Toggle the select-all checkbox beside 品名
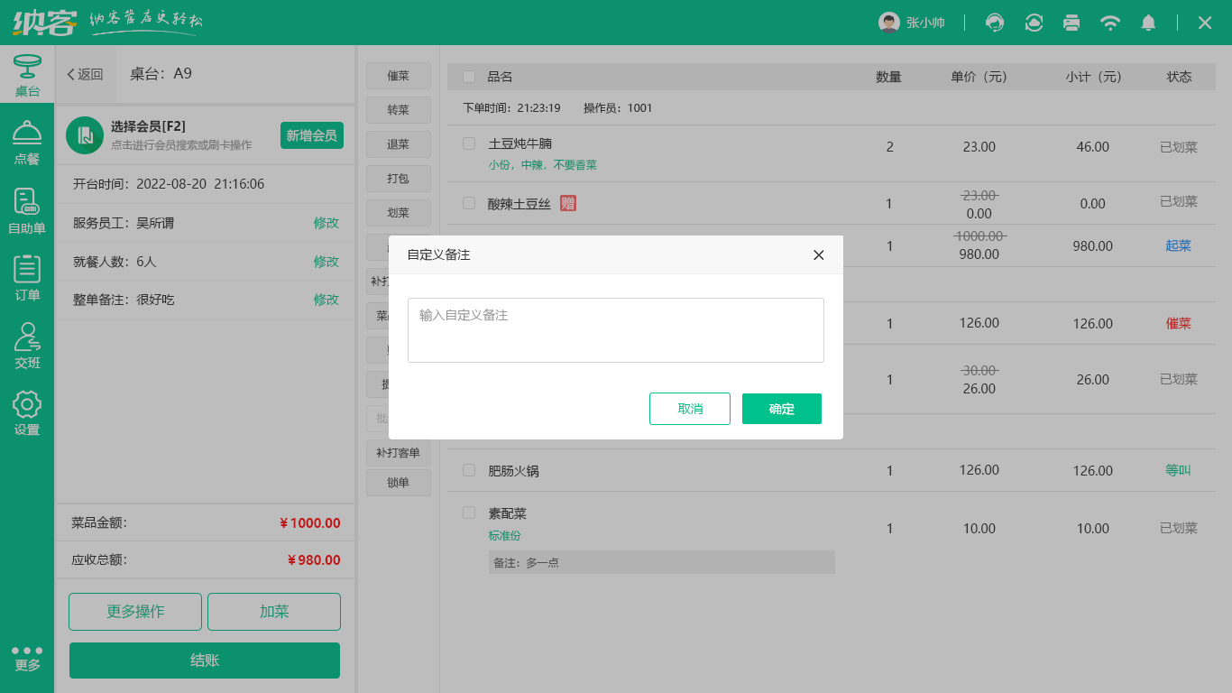1232x693 pixels. [x=469, y=77]
